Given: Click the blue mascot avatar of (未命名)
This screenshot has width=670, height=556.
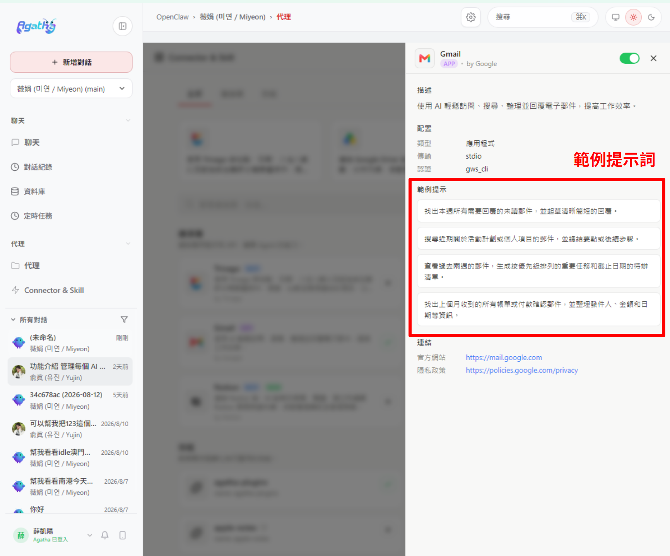Looking at the screenshot, I should pyautogui.click(x=19, y=343).
